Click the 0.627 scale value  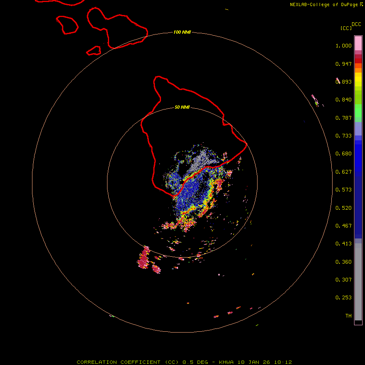(344, 172)
